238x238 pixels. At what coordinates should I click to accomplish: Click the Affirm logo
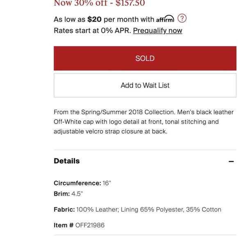coord(165,18)
